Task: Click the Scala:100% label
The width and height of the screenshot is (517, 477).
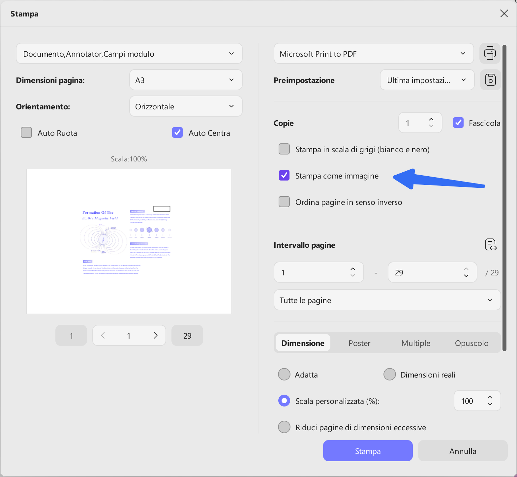Action: (129, 159)
